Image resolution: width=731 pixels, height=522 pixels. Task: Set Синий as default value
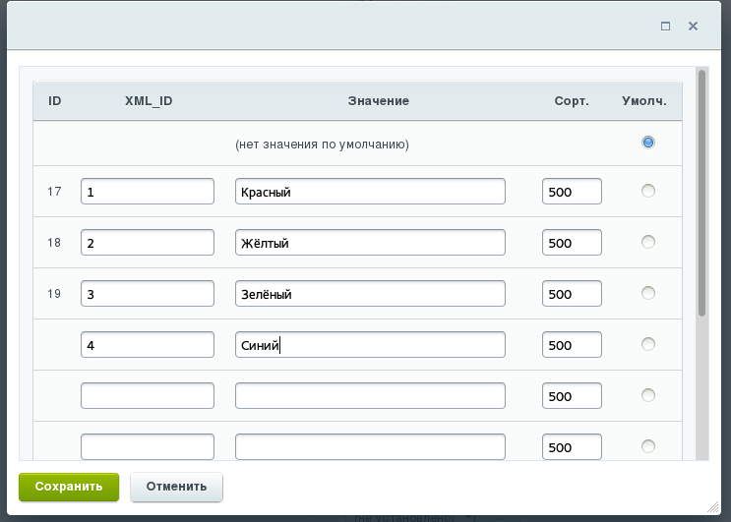647,344
